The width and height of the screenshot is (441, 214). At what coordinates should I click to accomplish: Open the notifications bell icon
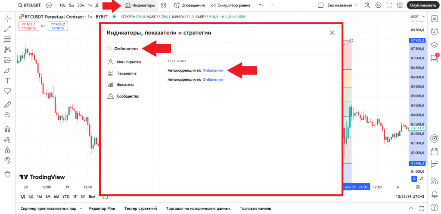click(x=434, y=194)
